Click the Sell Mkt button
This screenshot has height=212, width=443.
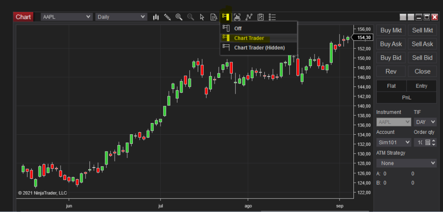422,31
